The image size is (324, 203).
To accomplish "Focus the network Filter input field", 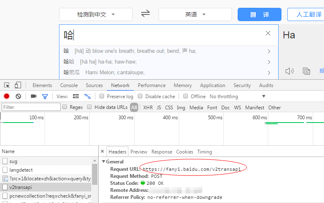I will (31, 107).
